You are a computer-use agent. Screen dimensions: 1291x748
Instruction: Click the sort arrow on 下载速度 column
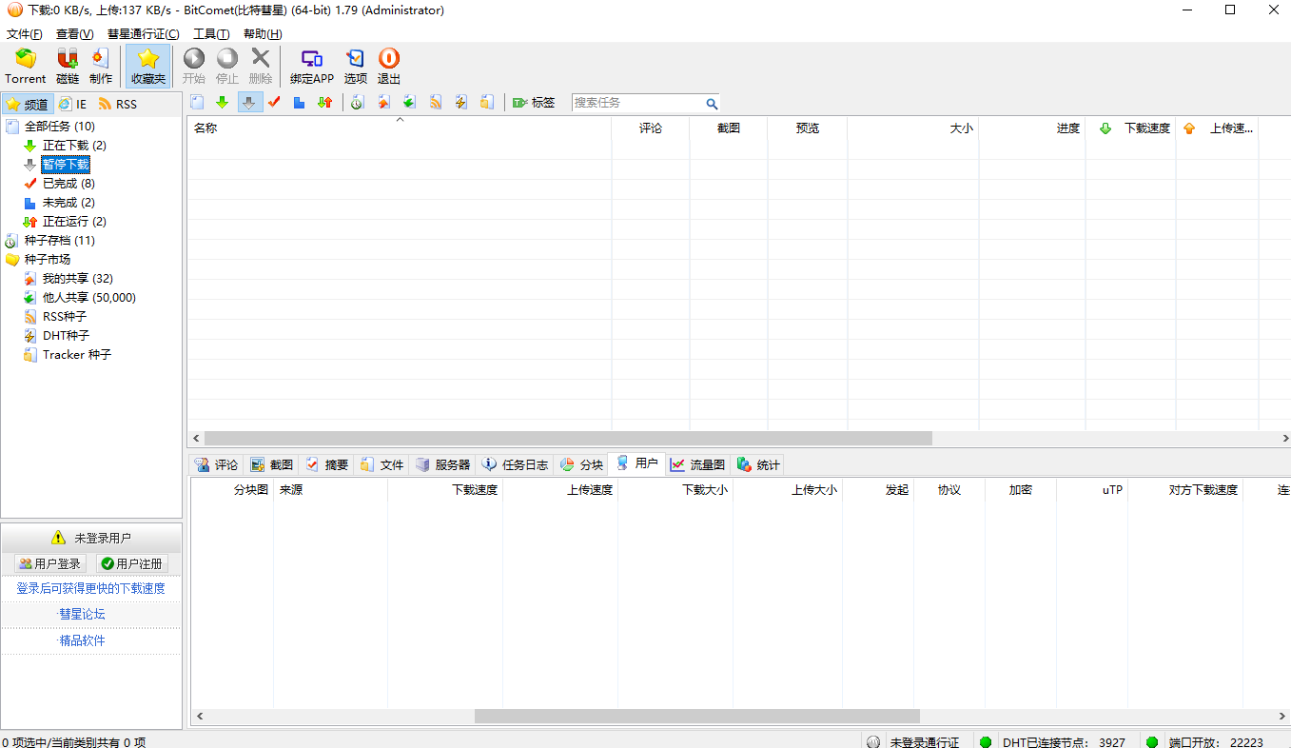(x=1106, y=127)
